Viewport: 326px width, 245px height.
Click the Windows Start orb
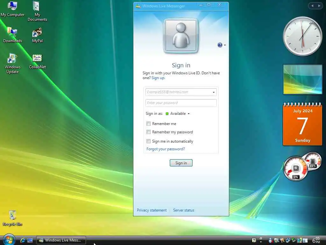[9, 240]
